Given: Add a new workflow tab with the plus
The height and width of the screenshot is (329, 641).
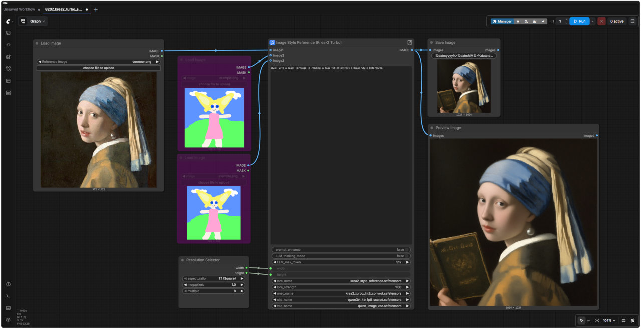Looking at the screenshot, I should (96, 9).
